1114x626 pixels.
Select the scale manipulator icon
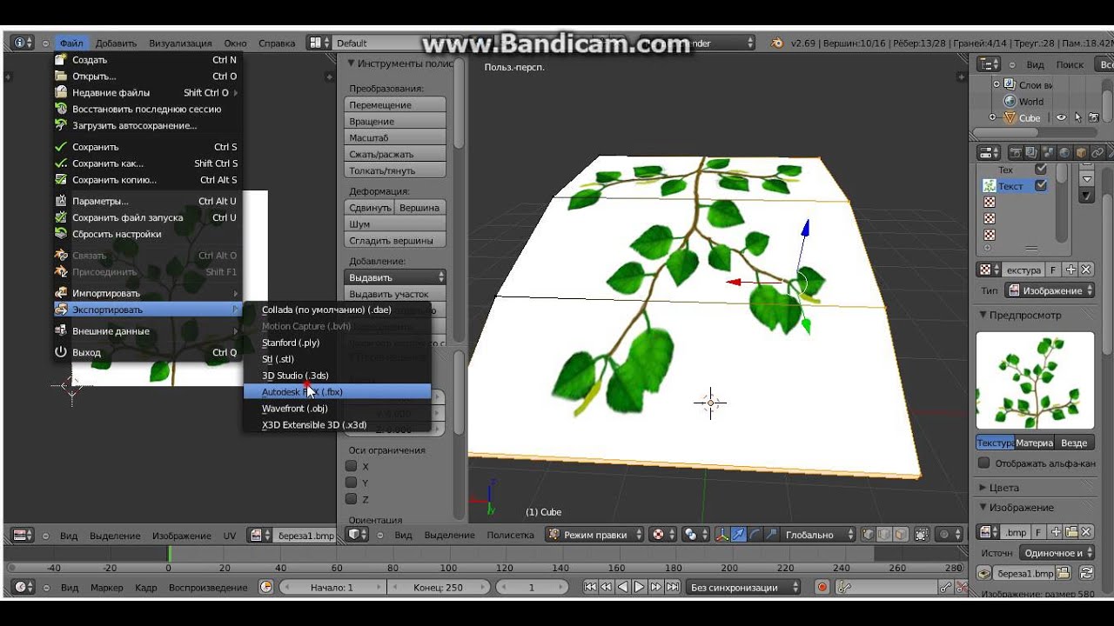[x=771, y=534]
